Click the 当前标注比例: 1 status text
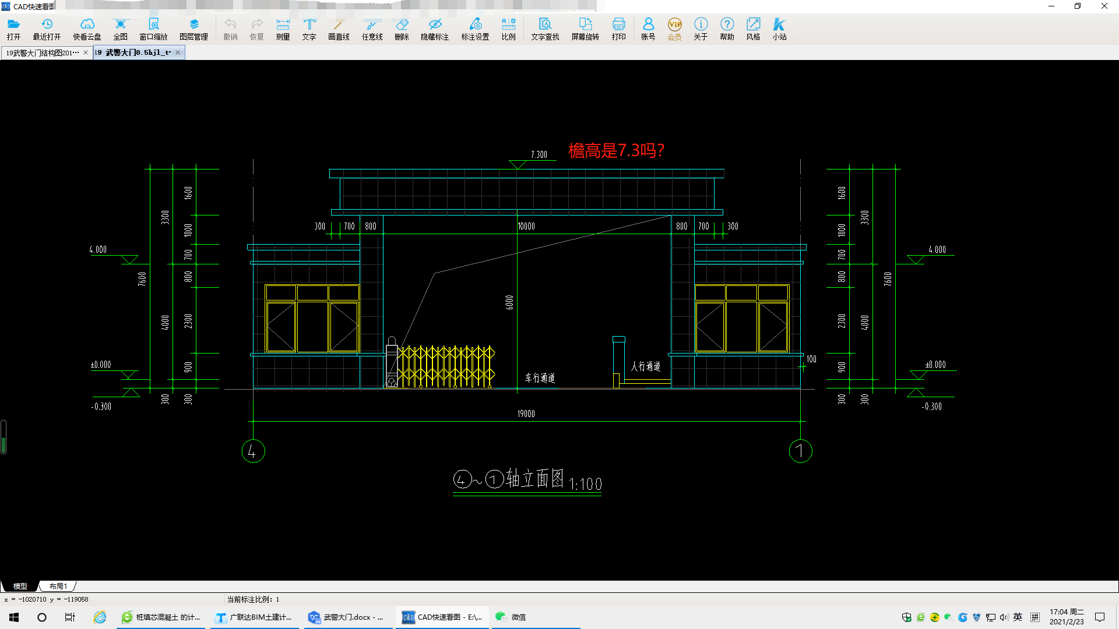1119x629 pixels. click(253, 599)
